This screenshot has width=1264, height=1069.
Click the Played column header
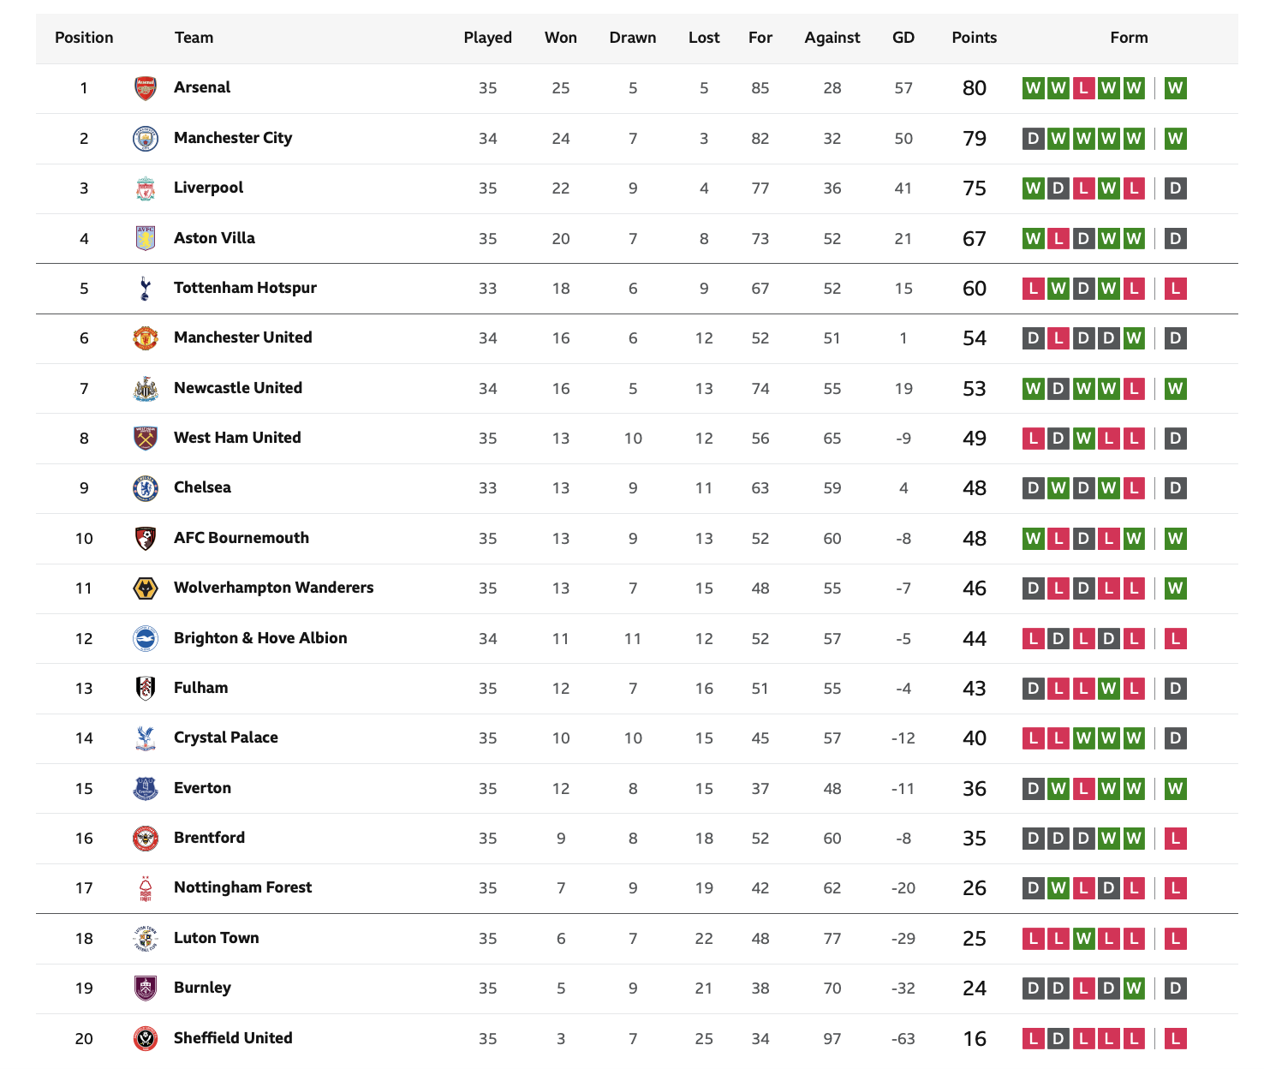click(x=488, y=38)
